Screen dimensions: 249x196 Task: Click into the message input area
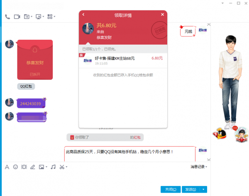click(106, 178)
